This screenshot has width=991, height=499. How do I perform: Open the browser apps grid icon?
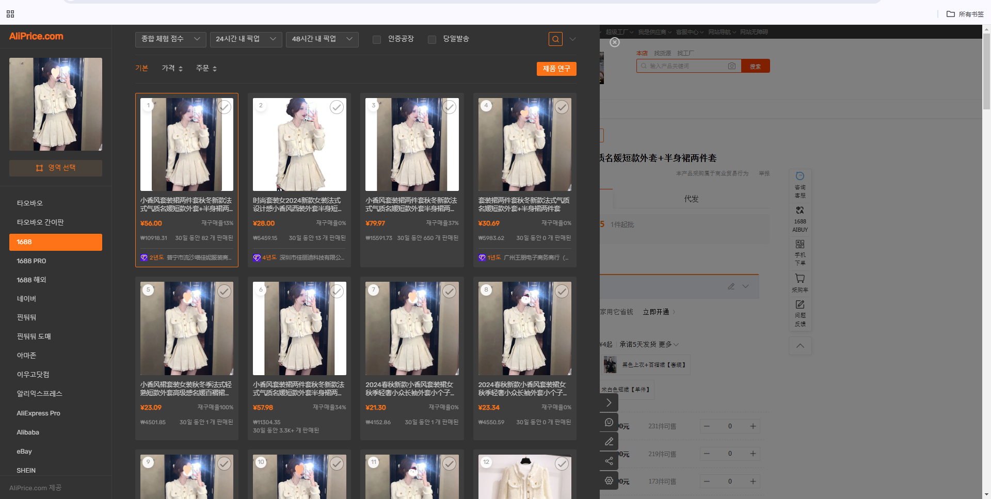click(x=10, y=14)
